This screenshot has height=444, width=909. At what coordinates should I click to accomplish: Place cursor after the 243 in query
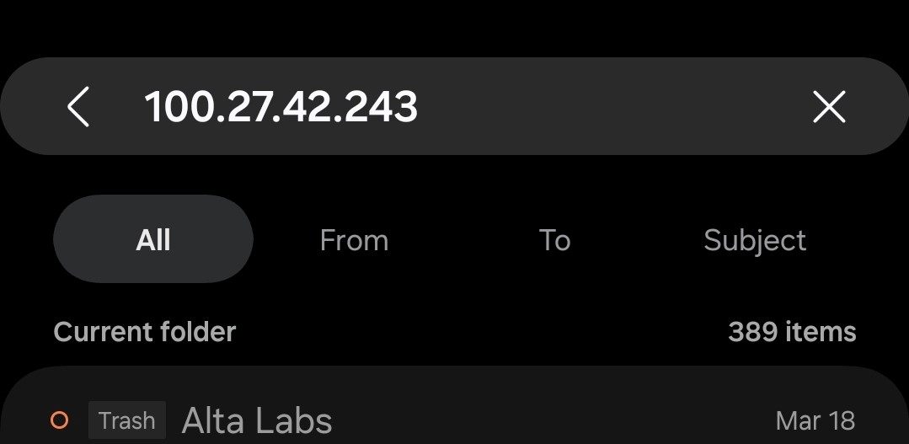(x=420, y=107)
